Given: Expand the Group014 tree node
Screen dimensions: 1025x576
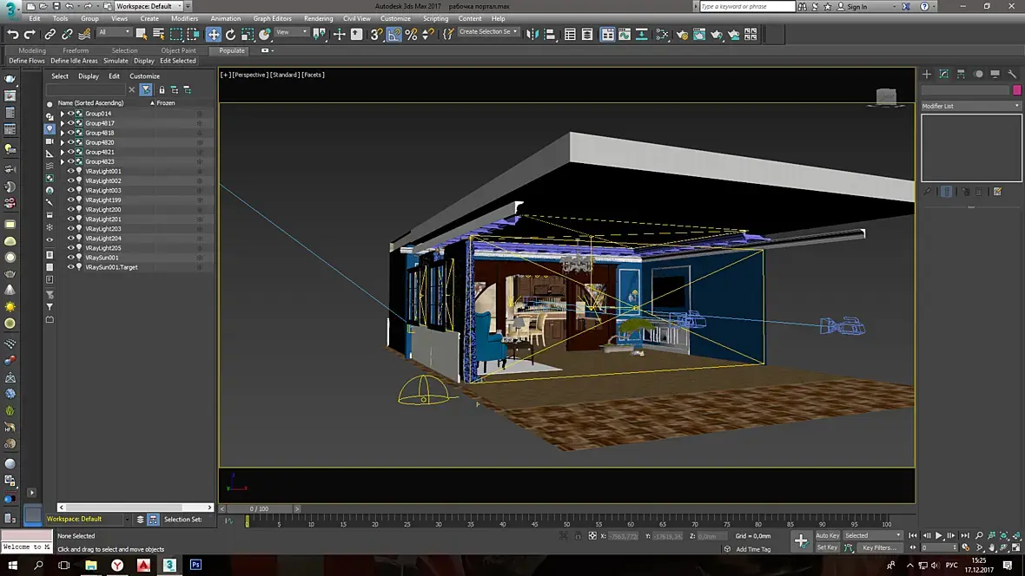Looking at the screenshot, I should (62, 114).
